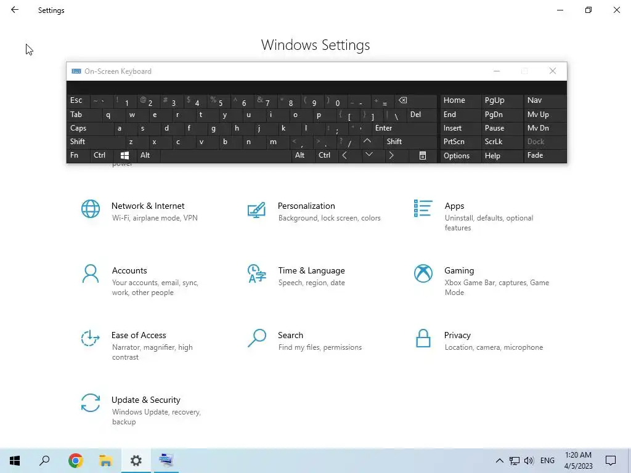Image resolution: width=631 pixels, height=473 pixels.
Task: Click the Backspace key on On-Screen Keyboard
Action: pyautogui.click(x=416, y=100)
